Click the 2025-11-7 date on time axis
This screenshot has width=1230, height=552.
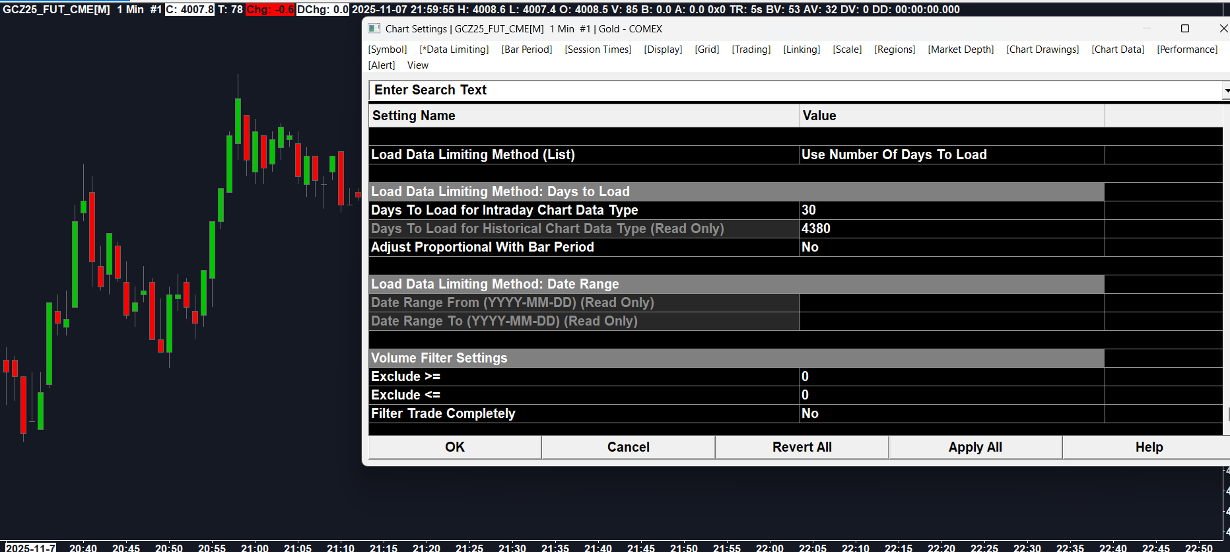point(30,547)
